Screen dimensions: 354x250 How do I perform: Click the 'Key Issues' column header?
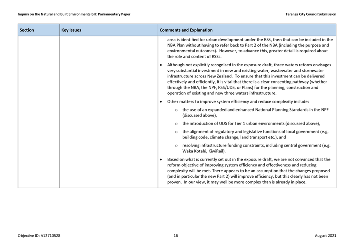[108, 30]
